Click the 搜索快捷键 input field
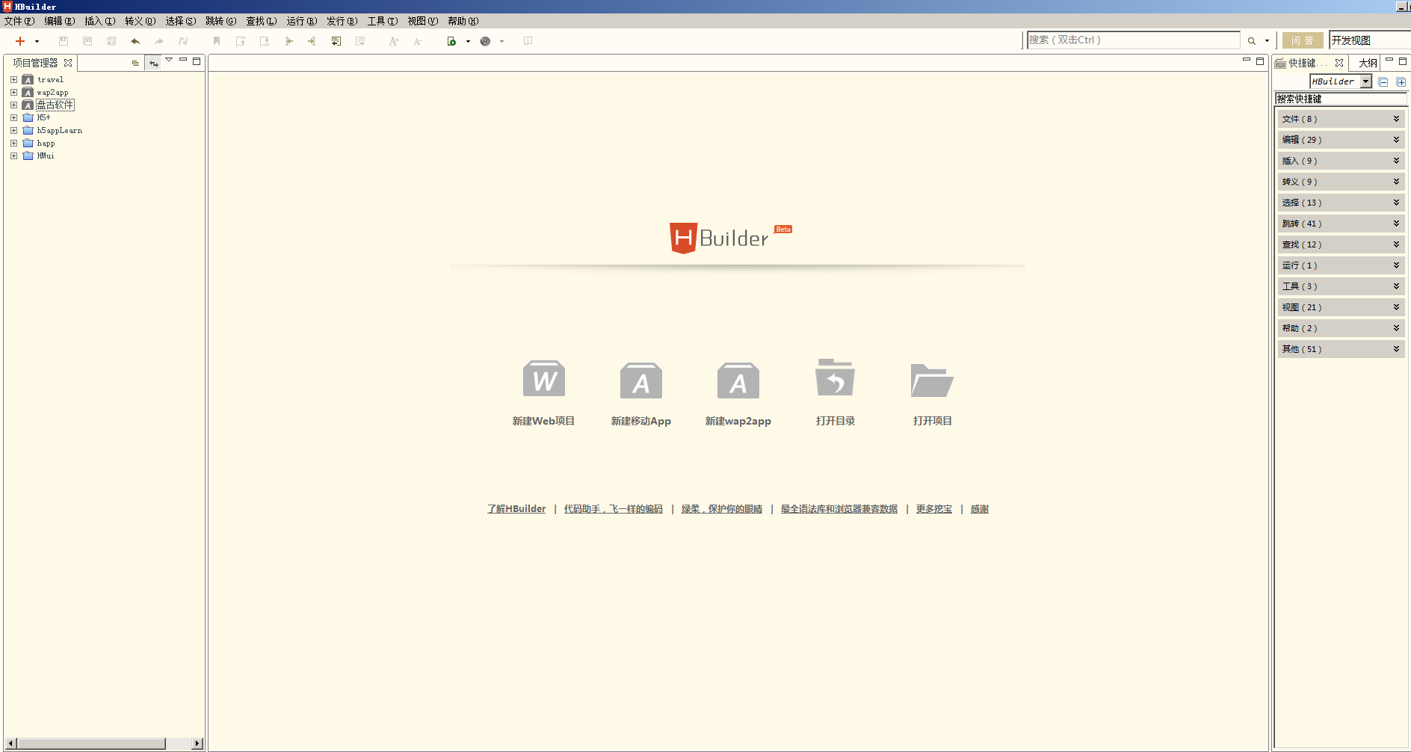Screen dimensions: 1411x752 tap(1341, 99)
